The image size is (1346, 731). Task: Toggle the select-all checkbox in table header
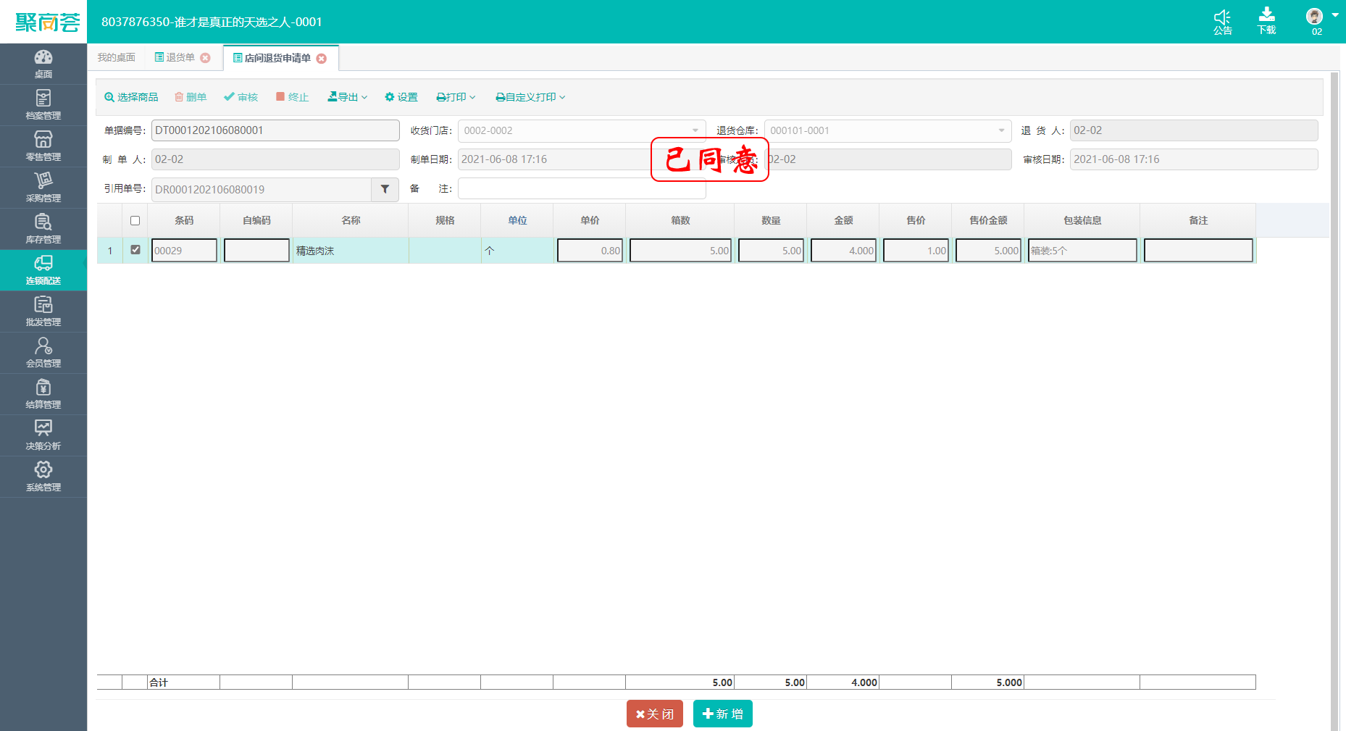pyautogui.click(x=135, y=220)
